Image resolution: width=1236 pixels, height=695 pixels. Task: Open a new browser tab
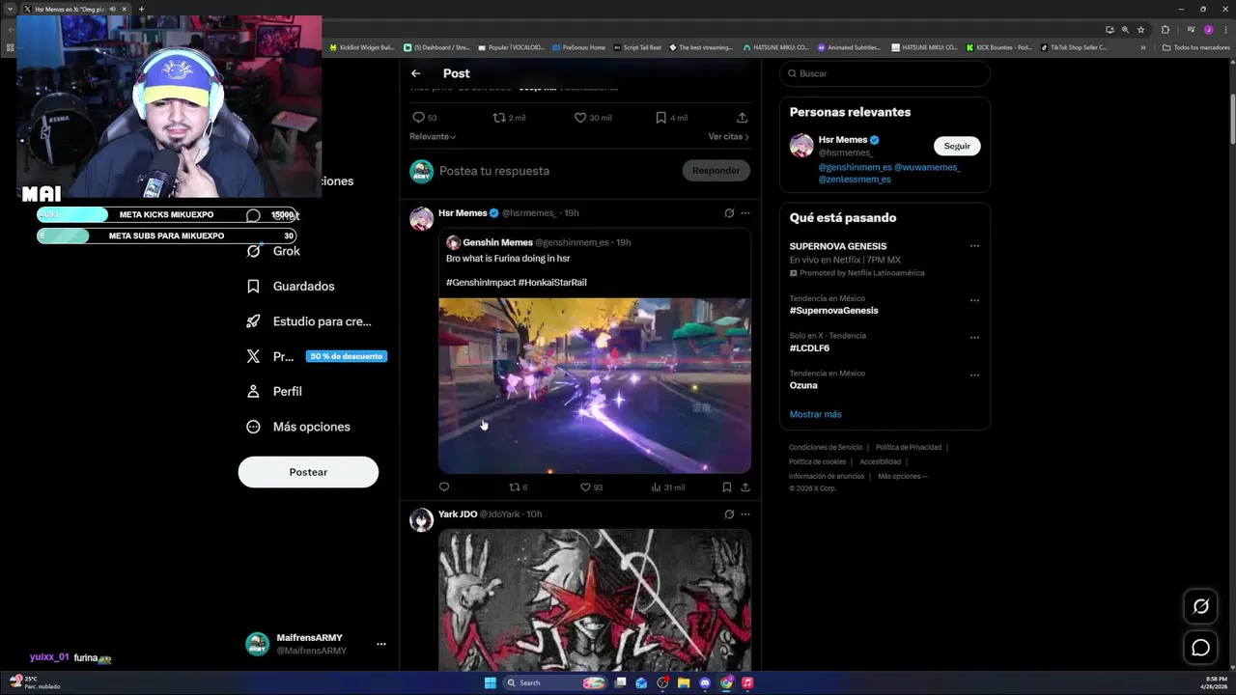[x=141, y=9]
